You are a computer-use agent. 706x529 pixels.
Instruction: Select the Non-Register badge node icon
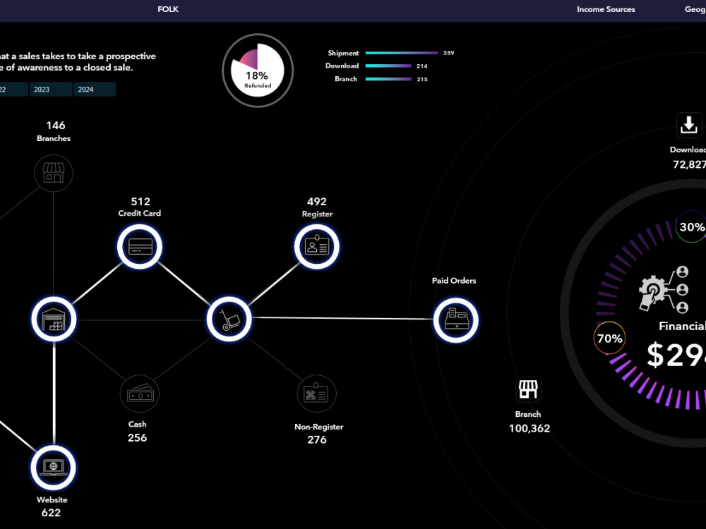click(316, 394)
